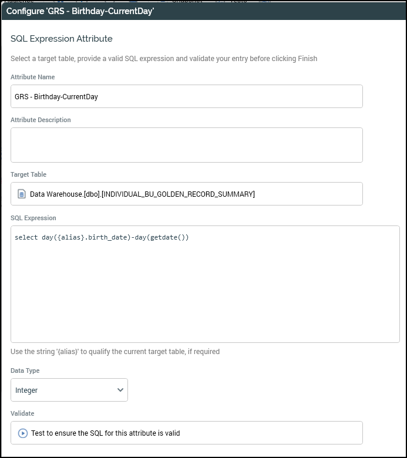Click the instruction text about clicking Finish

click(164, 58)
